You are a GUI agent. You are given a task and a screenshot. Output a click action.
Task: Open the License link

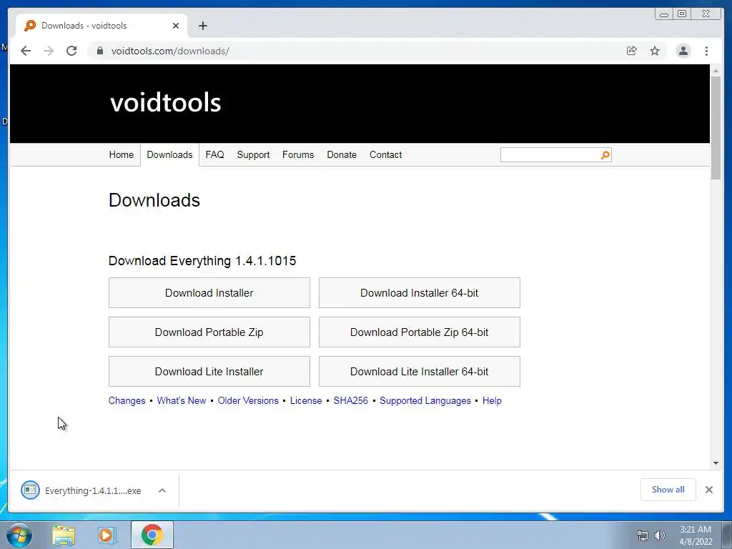coord(306,400)
